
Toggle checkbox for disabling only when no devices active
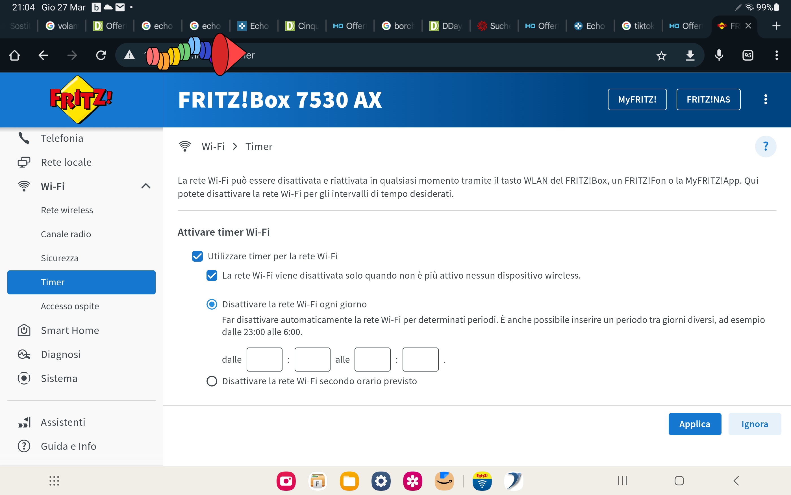(212, 275)
